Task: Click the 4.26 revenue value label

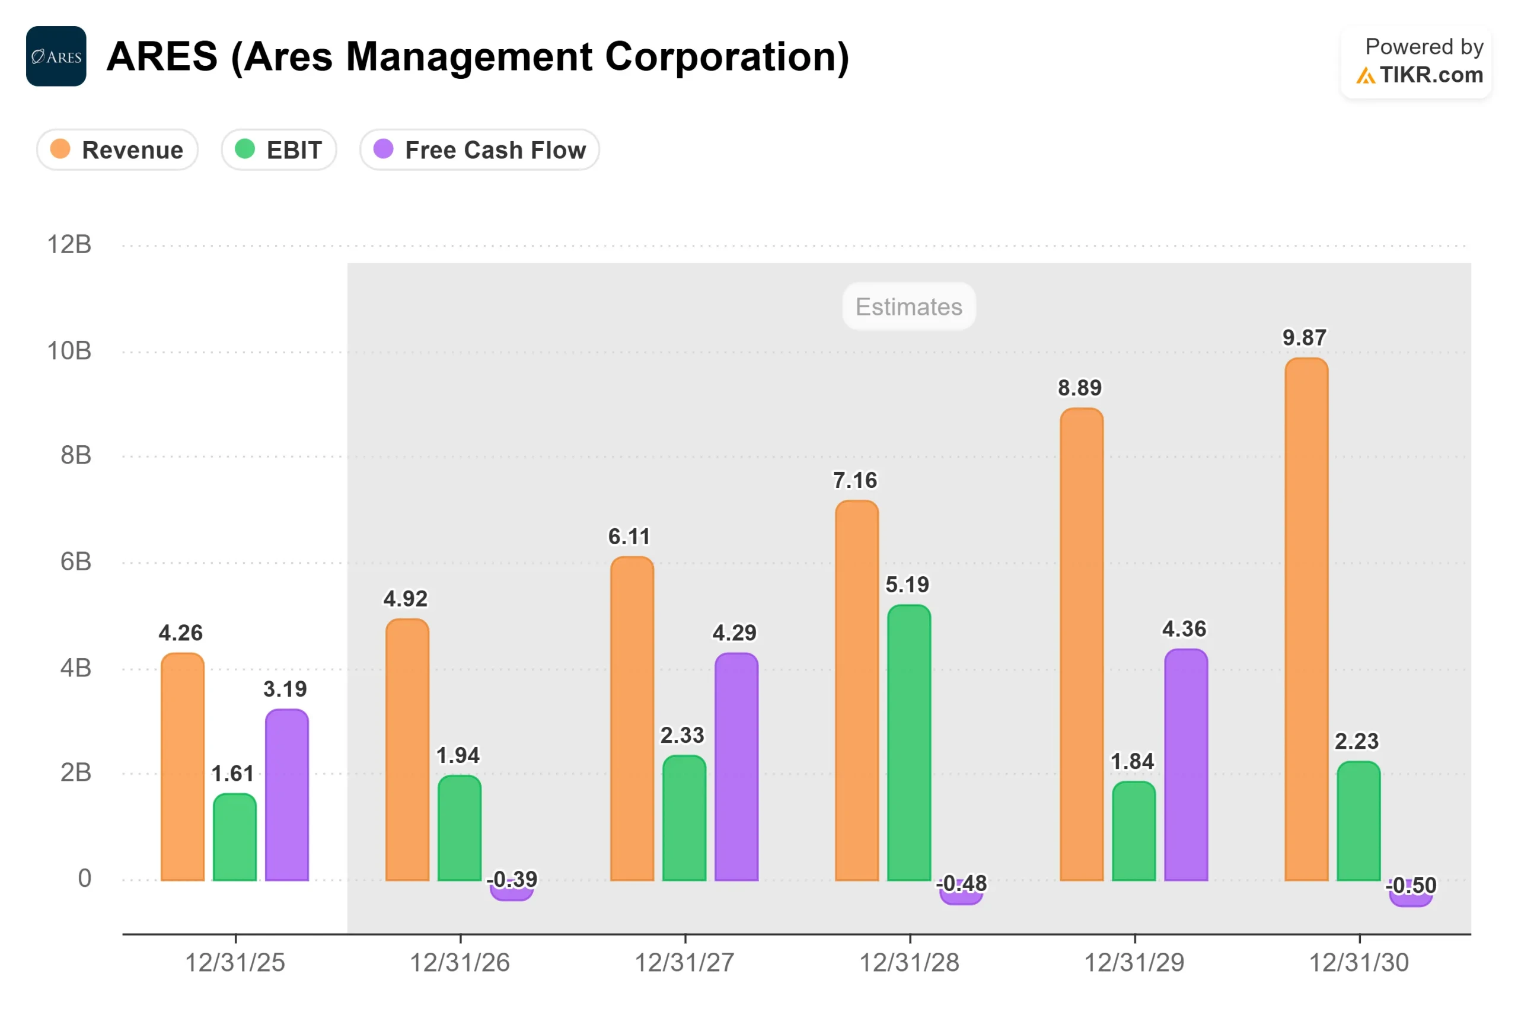Action: click(x=181, y=633)
